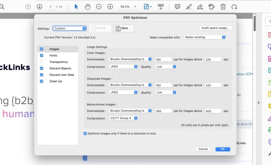Select the Hand tool in the toolbar
This screenshot has height=165, width=271.
pos(88,7)
